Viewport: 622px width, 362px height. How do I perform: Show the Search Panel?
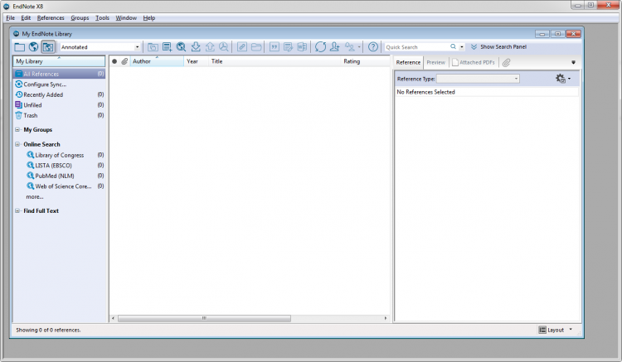point(498,46)
